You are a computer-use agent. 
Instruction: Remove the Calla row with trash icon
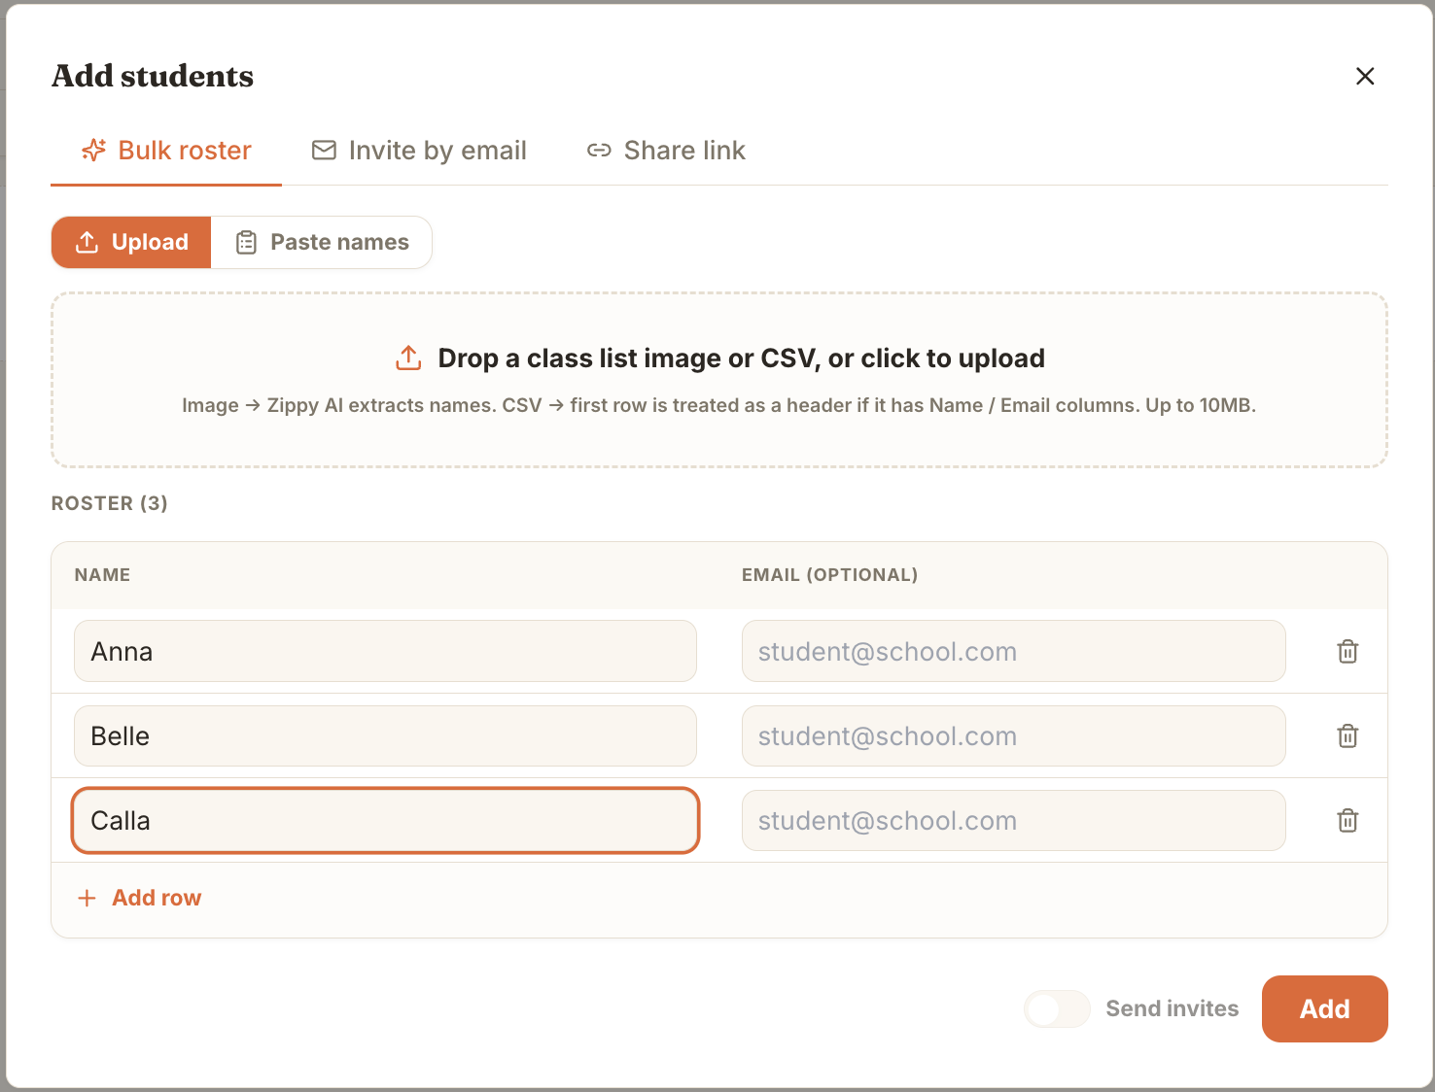point(1347,820)
